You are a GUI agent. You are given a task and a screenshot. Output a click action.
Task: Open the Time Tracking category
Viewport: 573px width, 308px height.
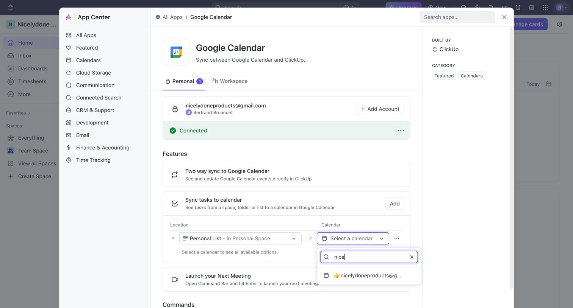[x=93, y=160]
